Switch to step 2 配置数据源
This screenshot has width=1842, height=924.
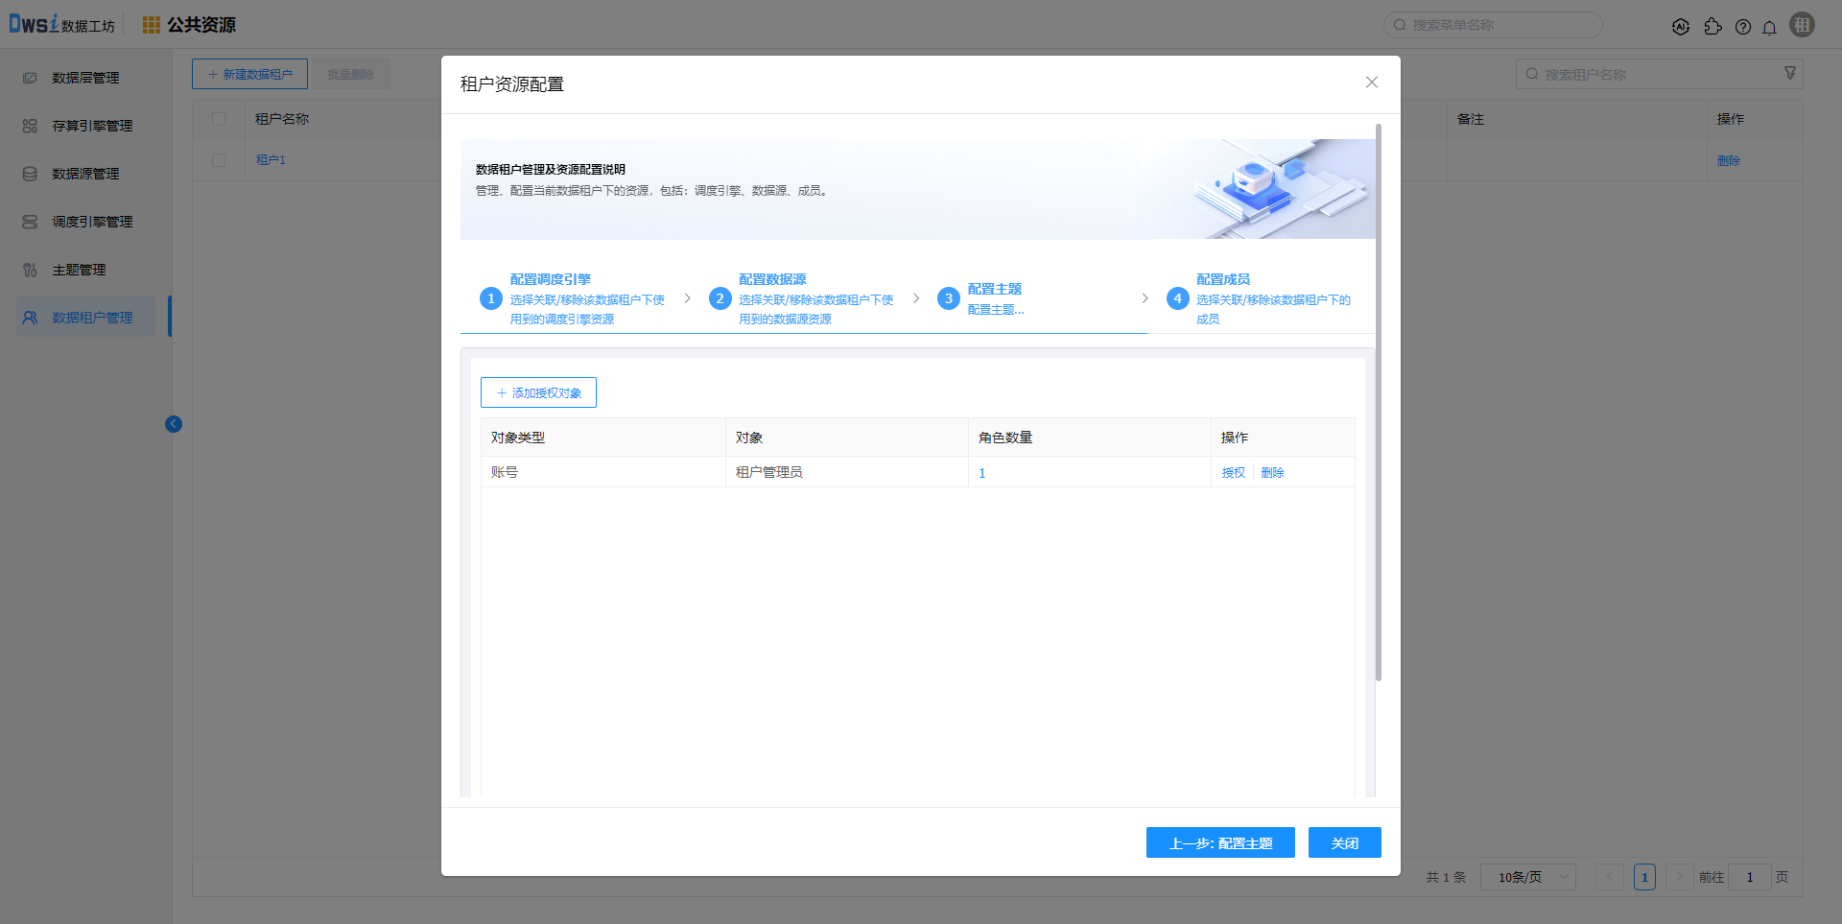click(772, 279)
